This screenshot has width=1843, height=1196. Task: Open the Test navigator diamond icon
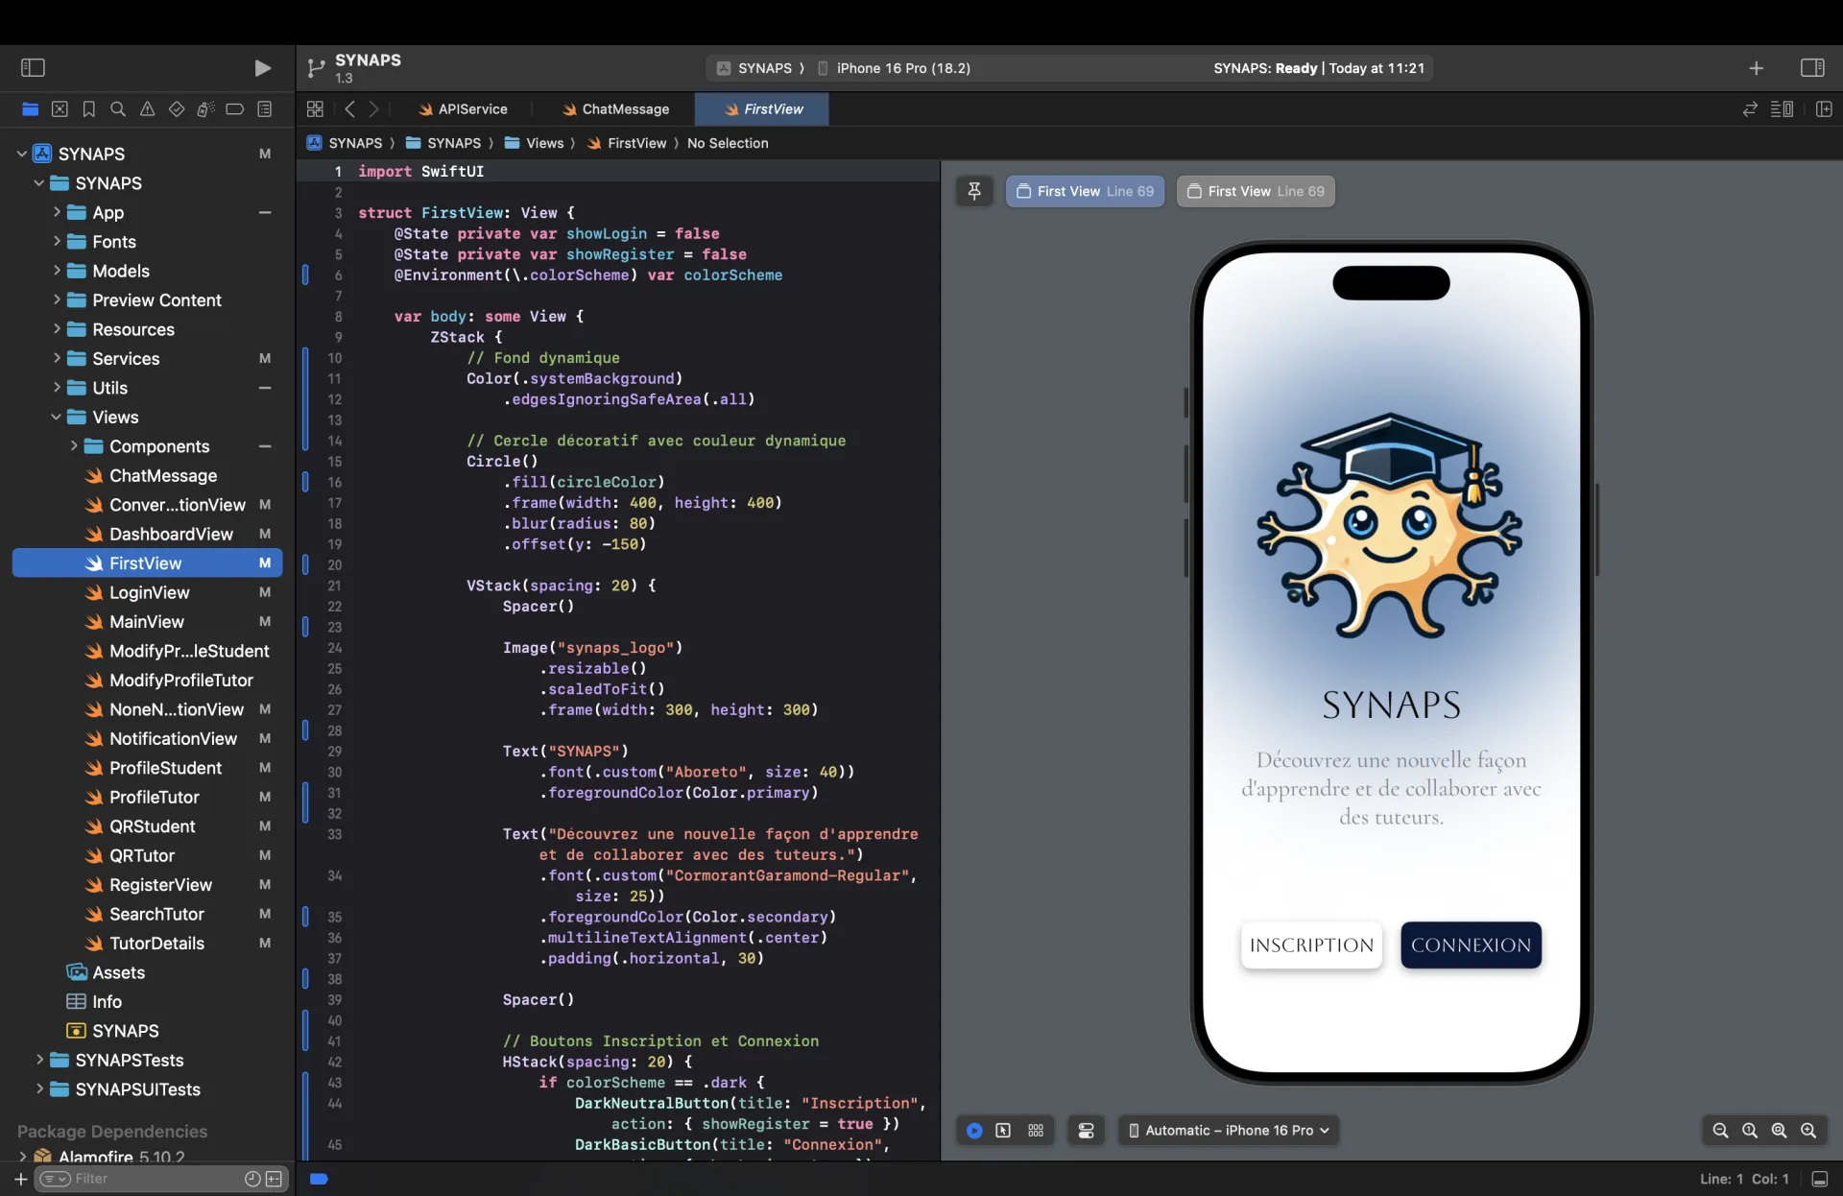pyautogui.click(x=177, y=109)
